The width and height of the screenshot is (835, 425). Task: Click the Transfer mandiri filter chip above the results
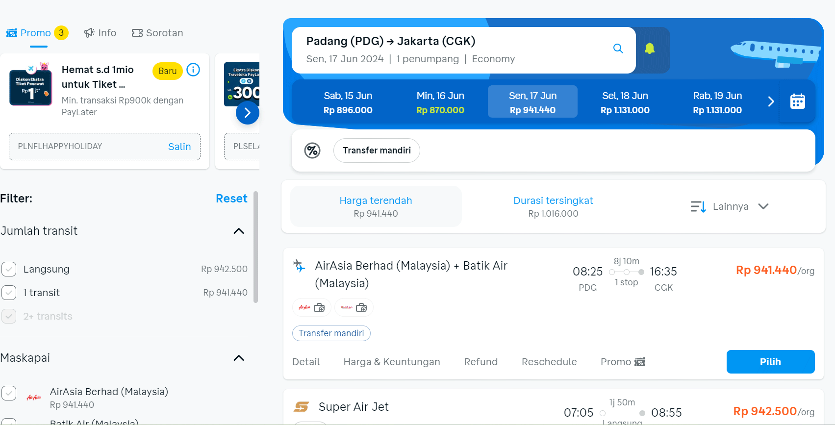[x=377, y=150]
